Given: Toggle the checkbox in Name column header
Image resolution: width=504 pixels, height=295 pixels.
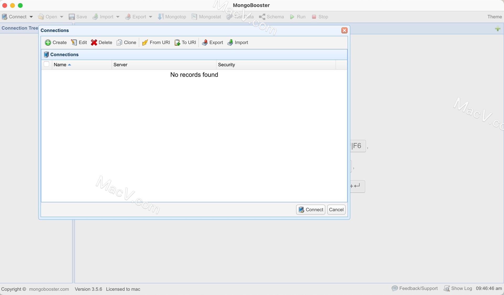Looking at the screenshot, I should [46, 64].
